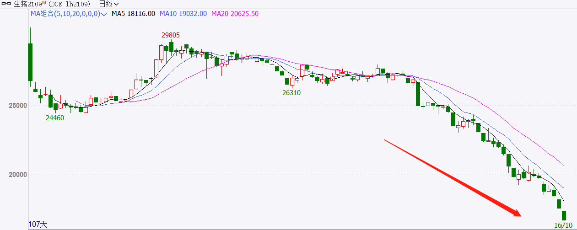577x230 pixels.
Task: Open the 日线 period dropdown
Action: (x=109, y=4)
